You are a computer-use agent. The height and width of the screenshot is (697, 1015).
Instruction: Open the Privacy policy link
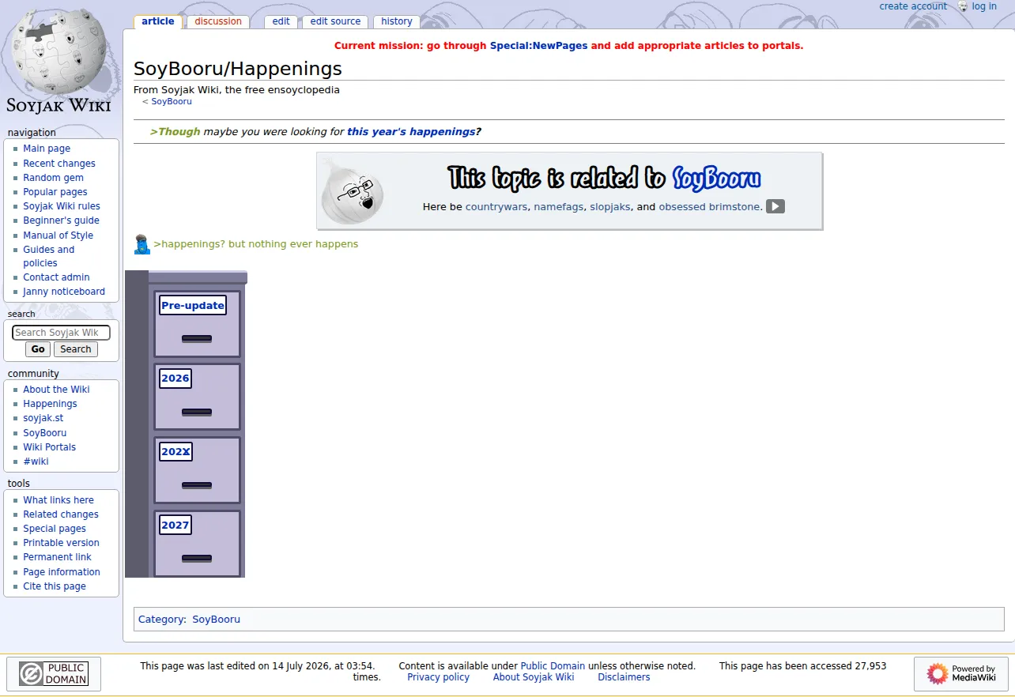[438, 677]
